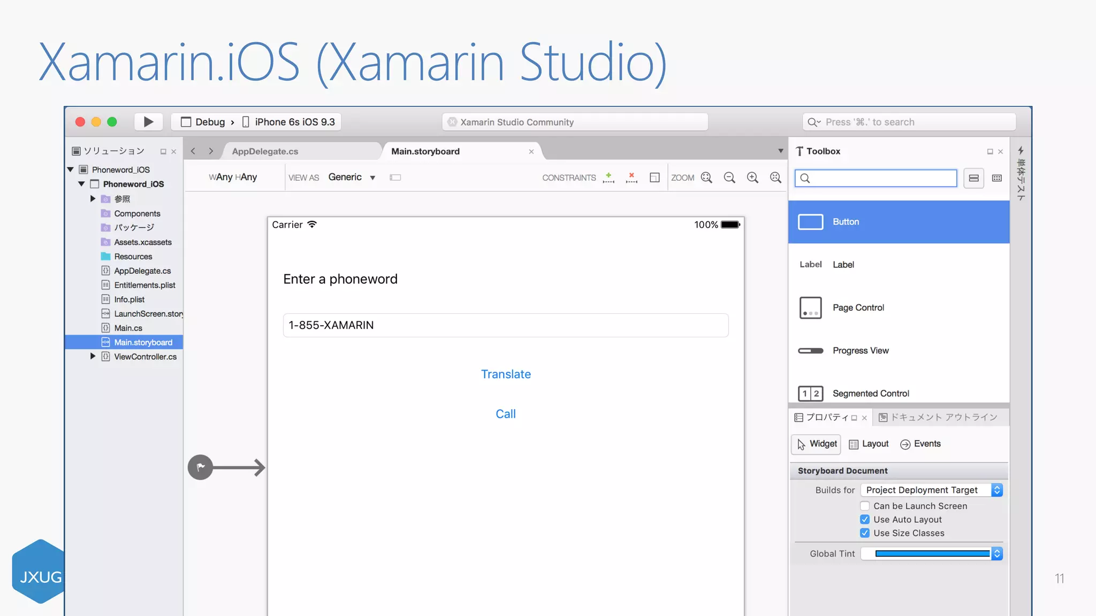This screenshot has width=1096, height=616.
Task: Open the Builds for deployment target dropdown
Action: (x=932, y=490)
